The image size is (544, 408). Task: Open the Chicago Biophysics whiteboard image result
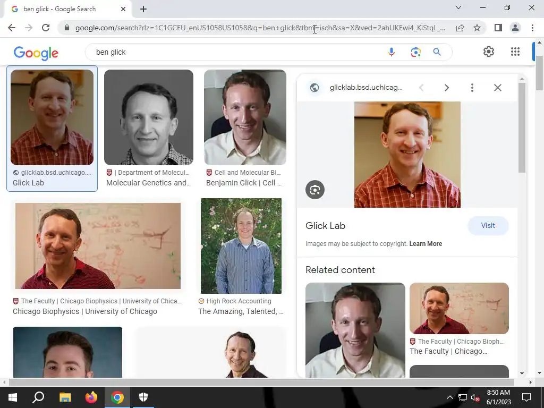(98, 246)
